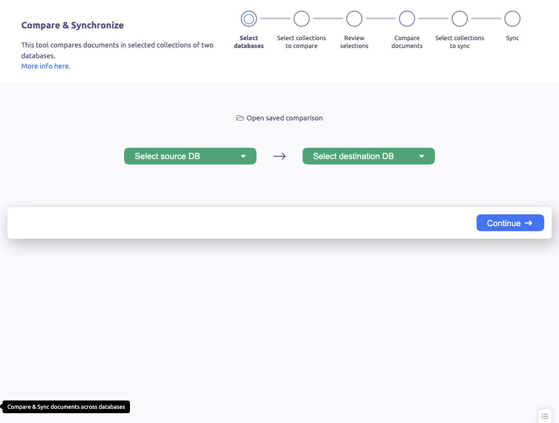Click the list icon in bottom-right corner

tap(545, 416)
